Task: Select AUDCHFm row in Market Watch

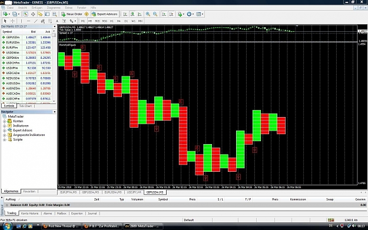Action: pyautogui.click(x=26, y=99)
